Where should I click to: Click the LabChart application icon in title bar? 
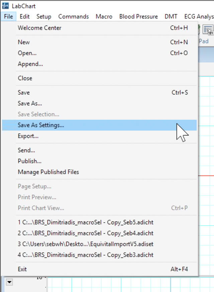coord(5,6)
